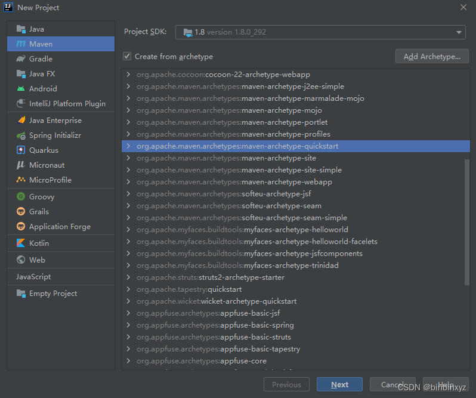
Task: Expand struts2-archetype-starter chevron
Action: coord(128,277)
